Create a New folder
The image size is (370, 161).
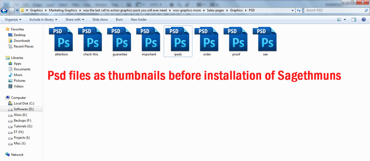point(139,20)
